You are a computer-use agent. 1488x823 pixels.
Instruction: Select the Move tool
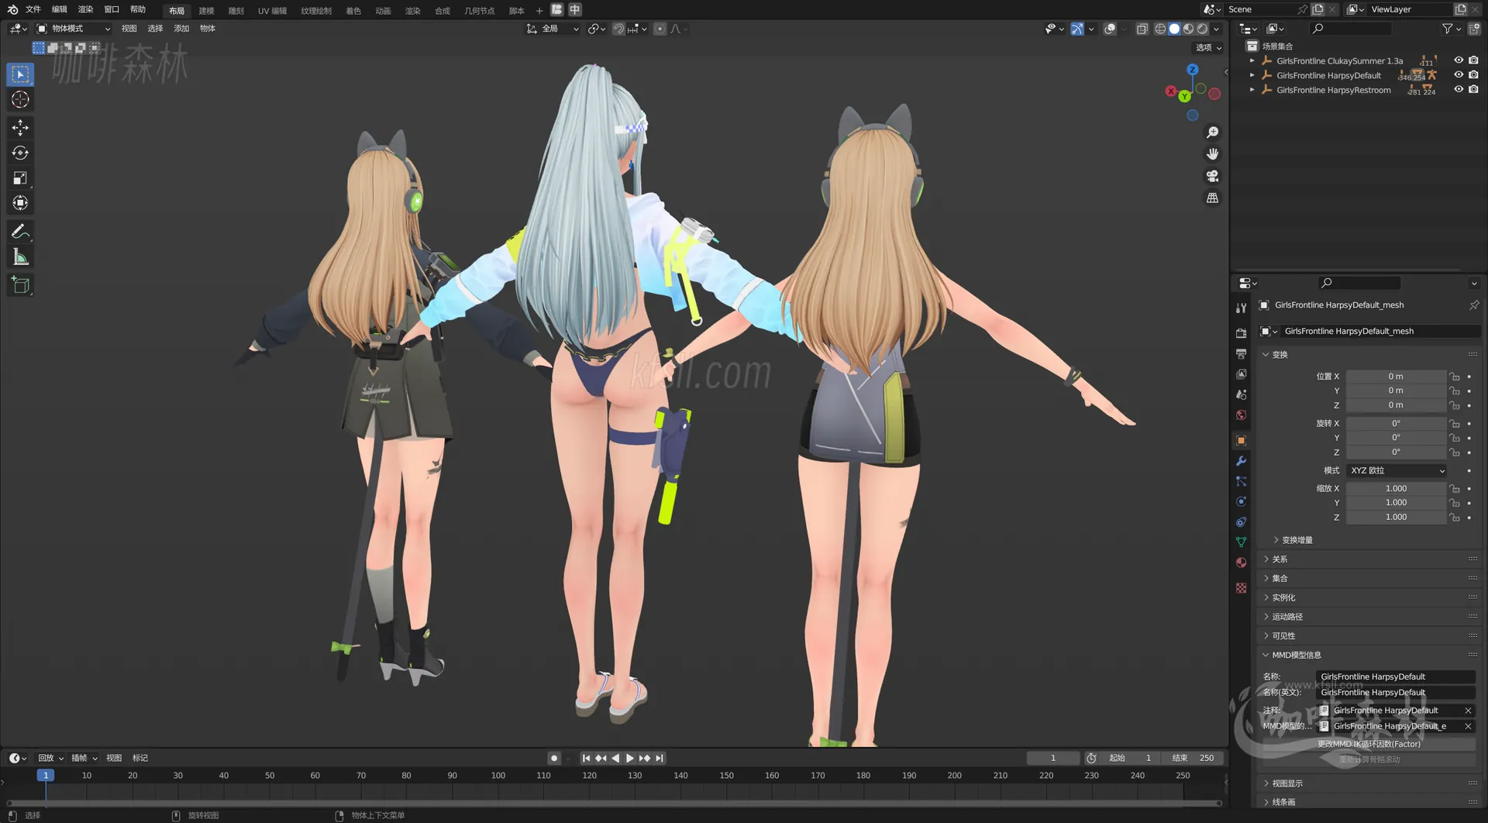(20, 127)
